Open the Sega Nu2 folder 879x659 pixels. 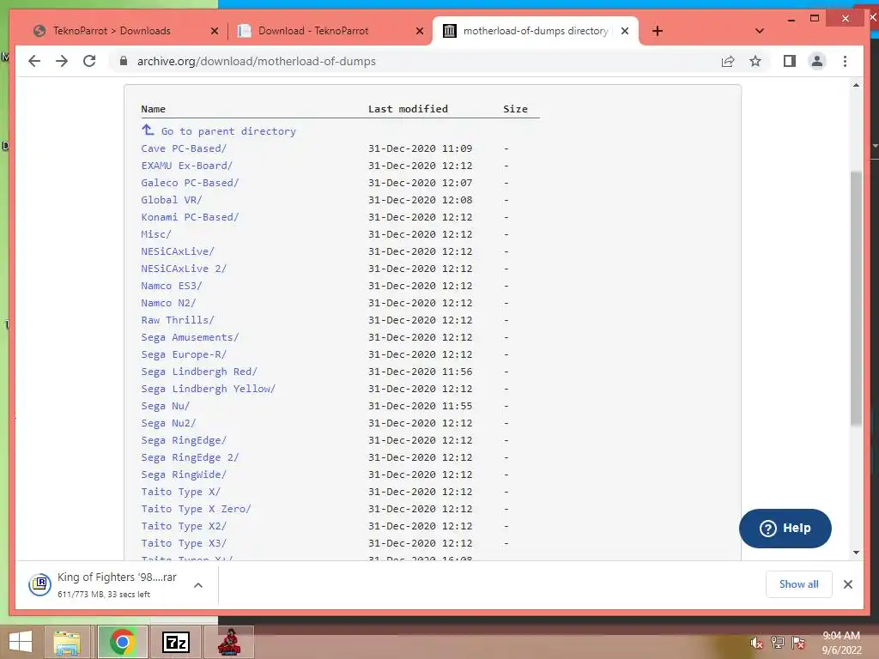pos(168,423)
